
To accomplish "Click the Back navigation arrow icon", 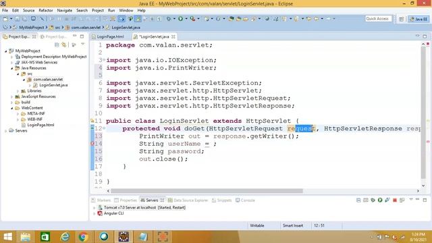I will [x=317, y=19].
